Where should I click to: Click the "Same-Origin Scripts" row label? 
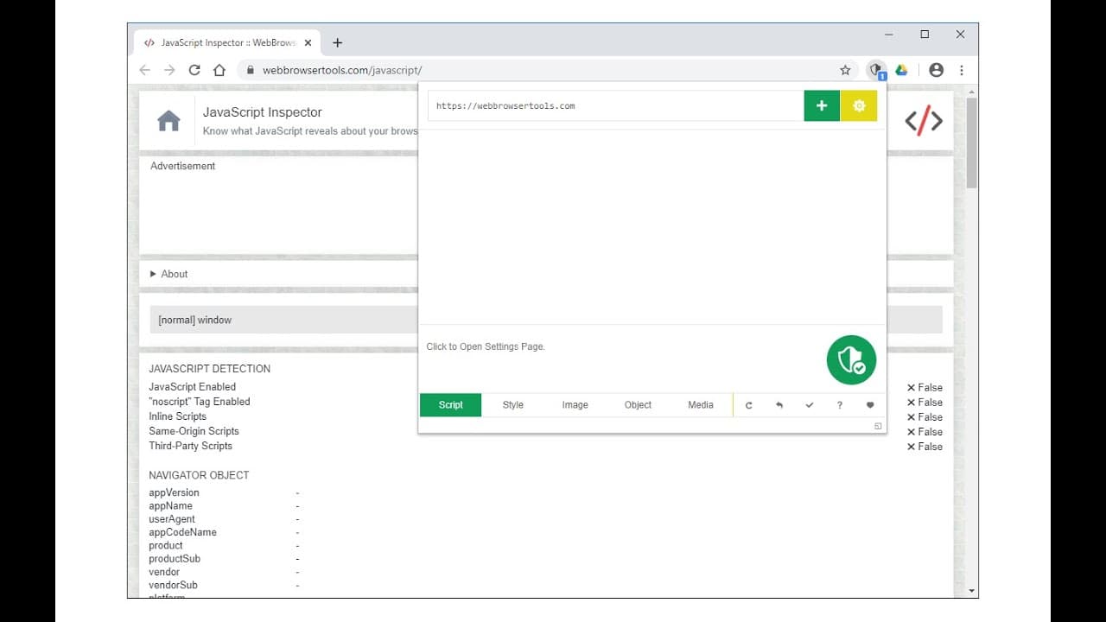coord(194,431)
